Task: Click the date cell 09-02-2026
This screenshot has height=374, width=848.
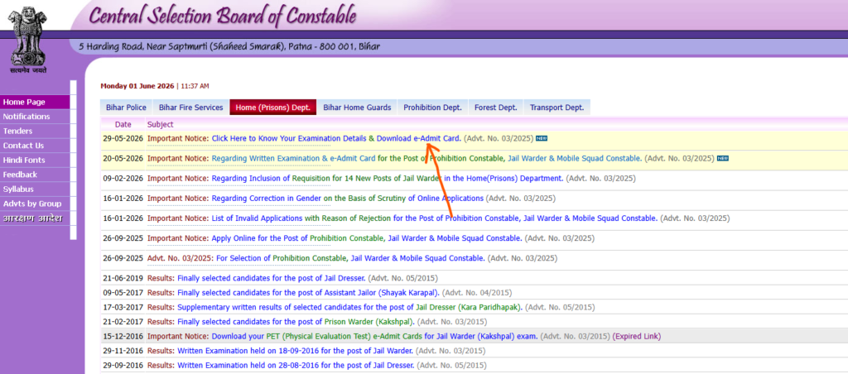Action: pyautogui.click(x=123, y=179)
